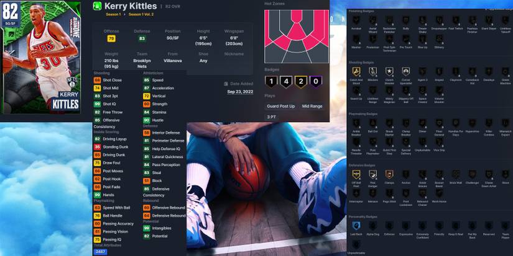The image size is (513, 256).
Task: Select the Blinders shooting badge
Action: pyautogui.click(x=373, y=71)
